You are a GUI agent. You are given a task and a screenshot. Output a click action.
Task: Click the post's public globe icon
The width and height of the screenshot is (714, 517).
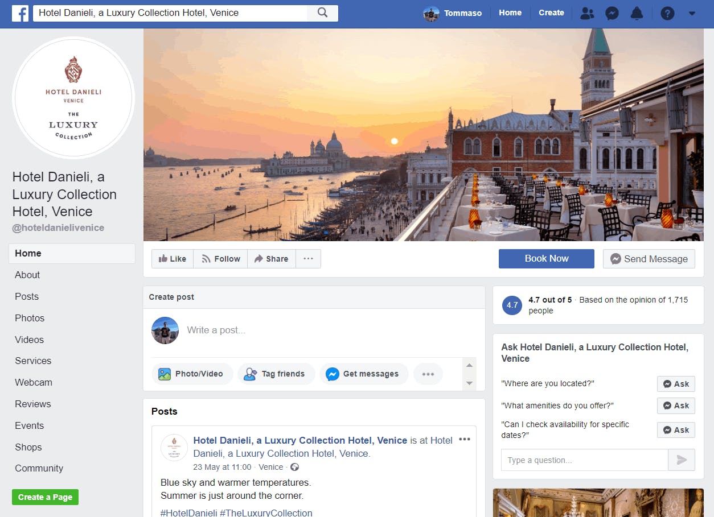[x=294, y=467]
